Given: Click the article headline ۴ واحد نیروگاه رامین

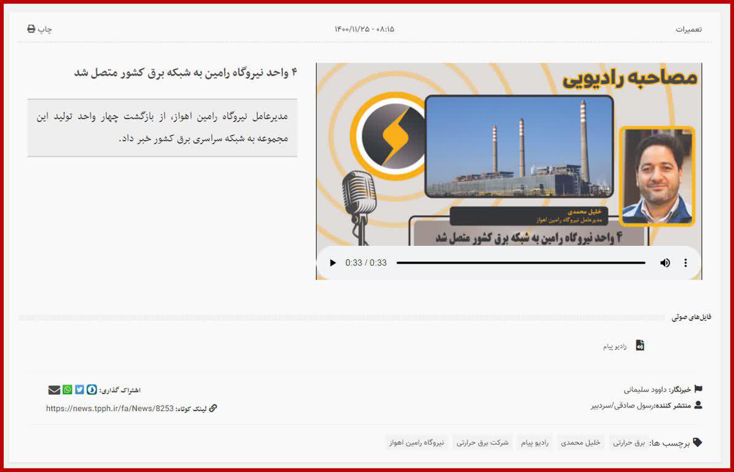Looking at the screenshot, I should point(186,73).
